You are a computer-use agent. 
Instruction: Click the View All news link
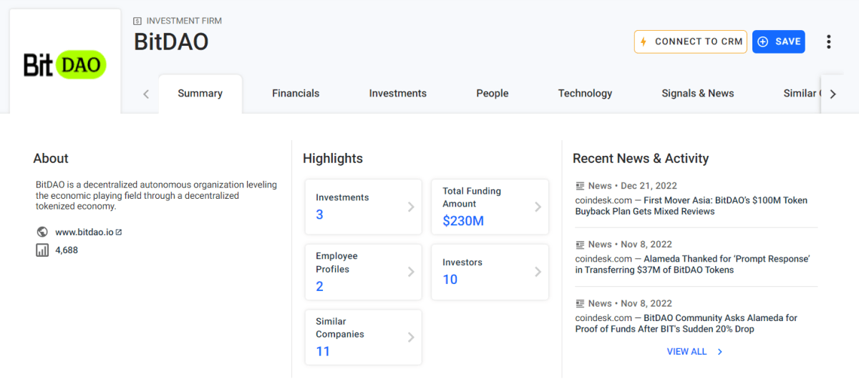[x=686, y=352]
